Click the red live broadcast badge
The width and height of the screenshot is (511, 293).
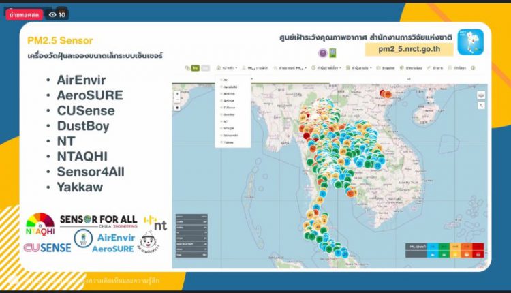23,14
